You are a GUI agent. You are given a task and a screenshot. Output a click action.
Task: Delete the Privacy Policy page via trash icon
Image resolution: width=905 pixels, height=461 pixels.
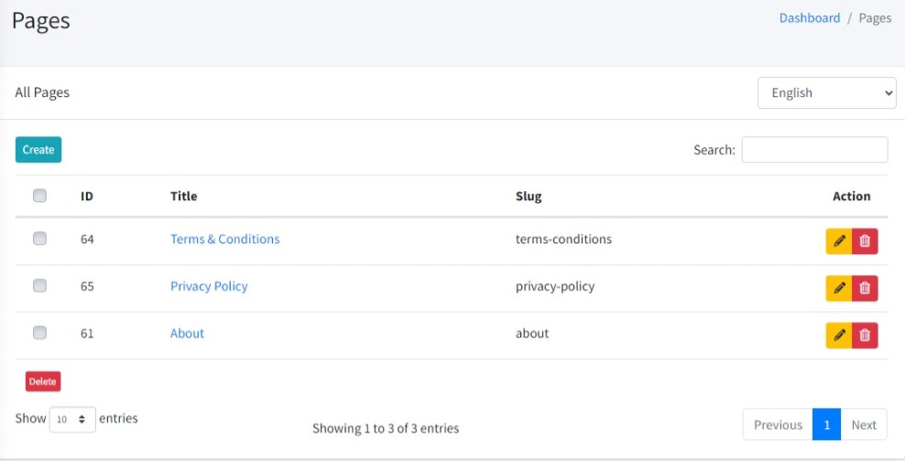865,288
